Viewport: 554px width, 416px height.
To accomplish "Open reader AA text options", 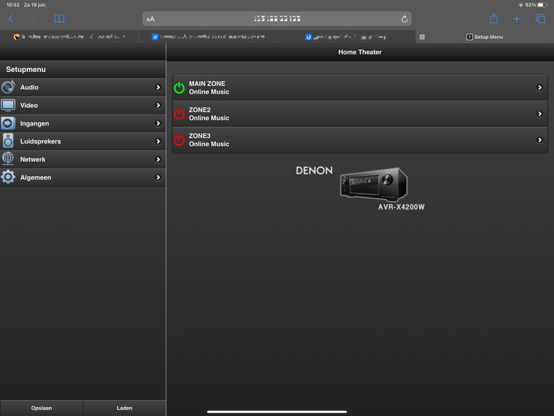I will 150,19.
